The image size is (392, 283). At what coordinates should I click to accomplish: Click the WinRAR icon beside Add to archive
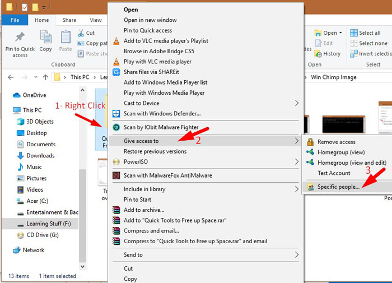[116, 210]
